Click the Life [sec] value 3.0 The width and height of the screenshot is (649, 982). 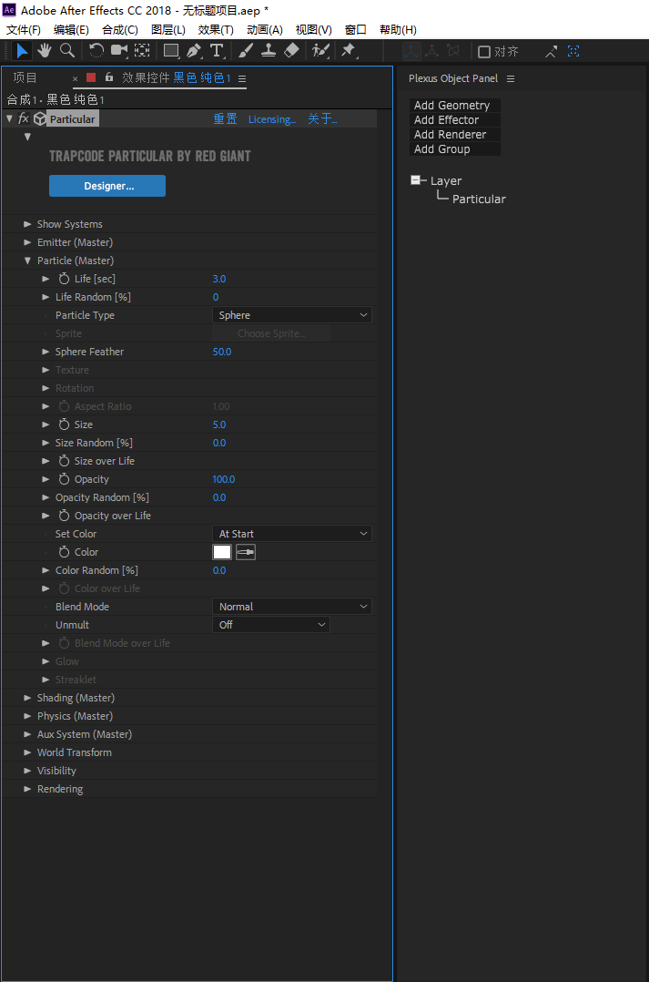(x=219, y=279)
